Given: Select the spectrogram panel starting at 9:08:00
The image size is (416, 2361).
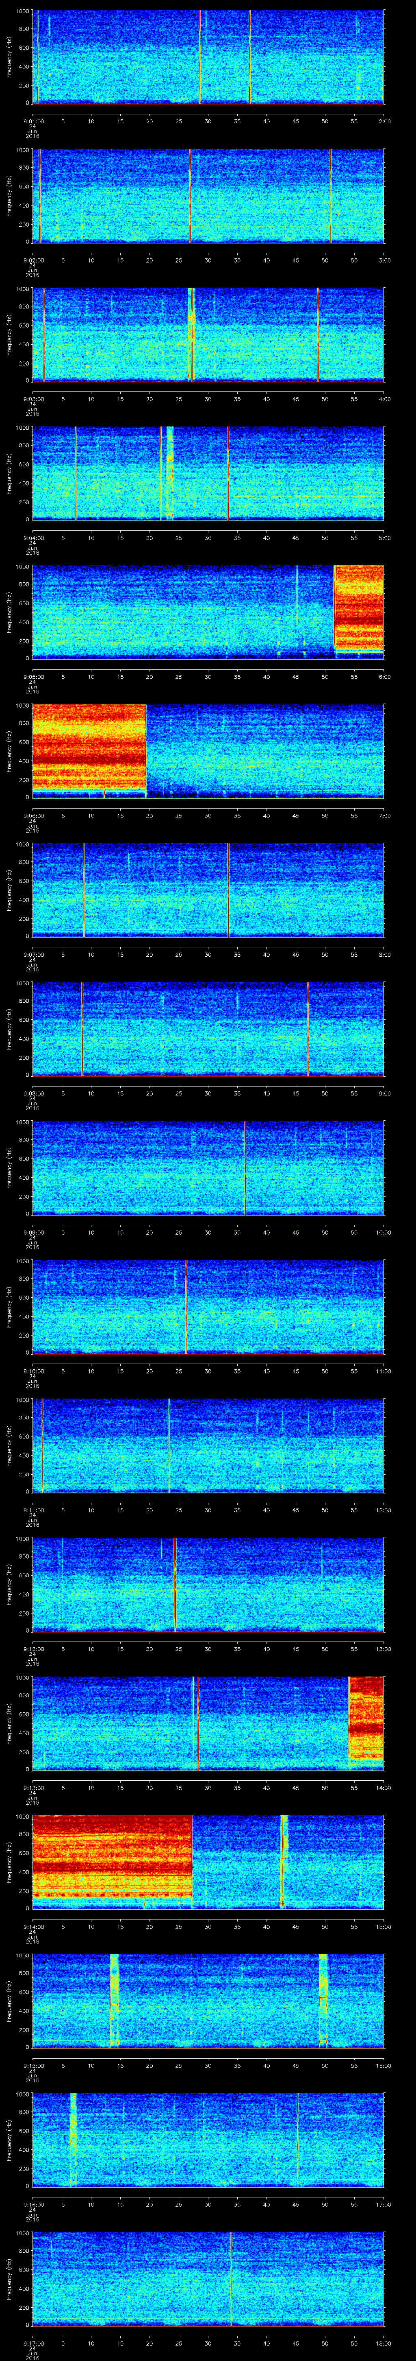Looking at the screenshot, I should (208, 1029).
